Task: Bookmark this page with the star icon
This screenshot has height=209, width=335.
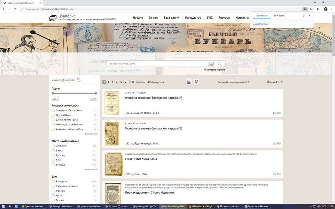Action: (311, 9)
